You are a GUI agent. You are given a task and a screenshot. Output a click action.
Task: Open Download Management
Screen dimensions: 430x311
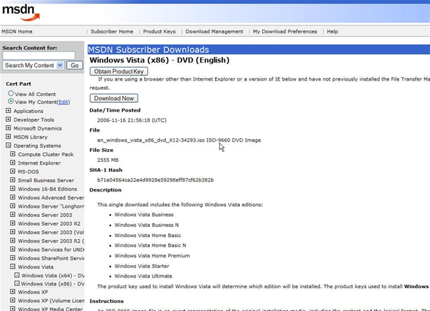214,32
